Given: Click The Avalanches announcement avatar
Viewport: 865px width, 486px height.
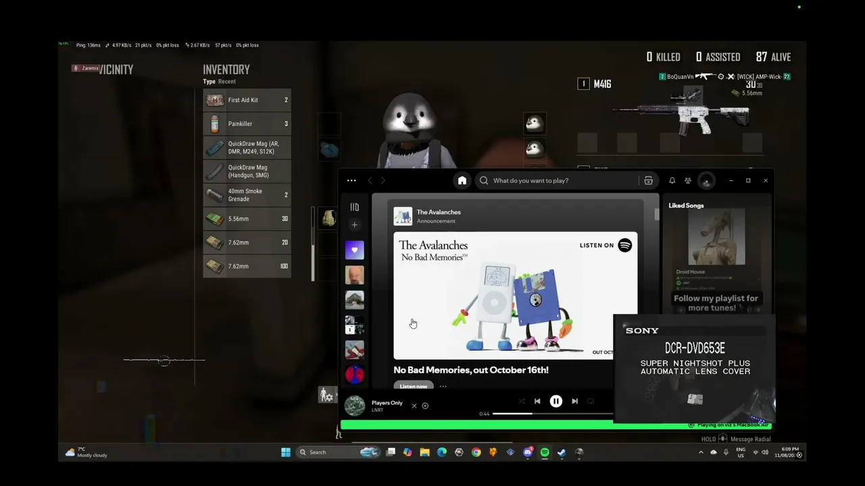Looking at the screenshot, I should 403,216.
